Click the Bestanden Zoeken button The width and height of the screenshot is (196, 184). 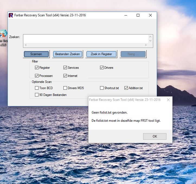(68, 54)
